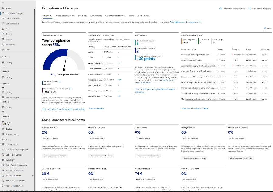
Task: Expand the Information barriers group chevron
Action: (x=33, y=175)
